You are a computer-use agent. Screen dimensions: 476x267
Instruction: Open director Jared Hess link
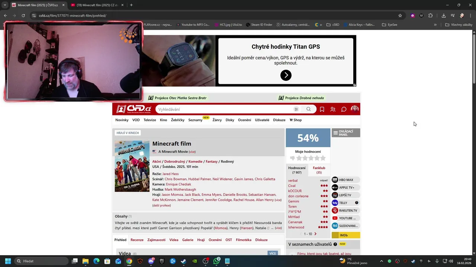point(170,174)
